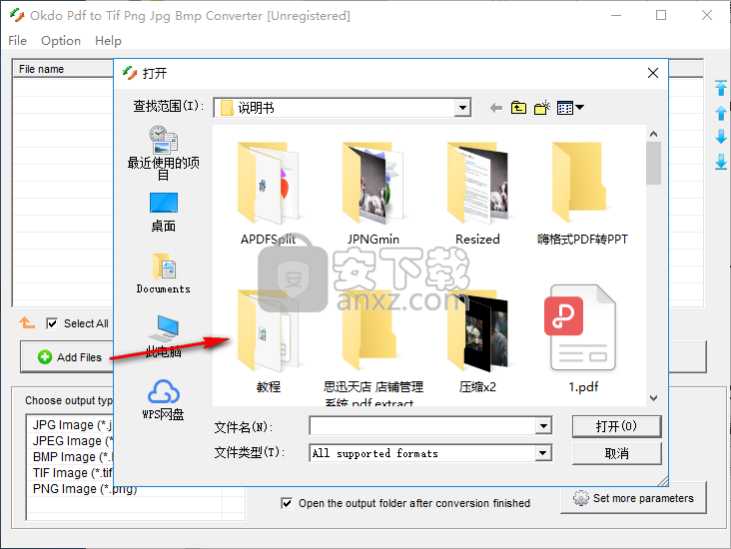Image resolution: width=731 pixels, height=549 pixels.
Task: Open the Option menu
Action: pyautogui.click(x=61, y=41)
